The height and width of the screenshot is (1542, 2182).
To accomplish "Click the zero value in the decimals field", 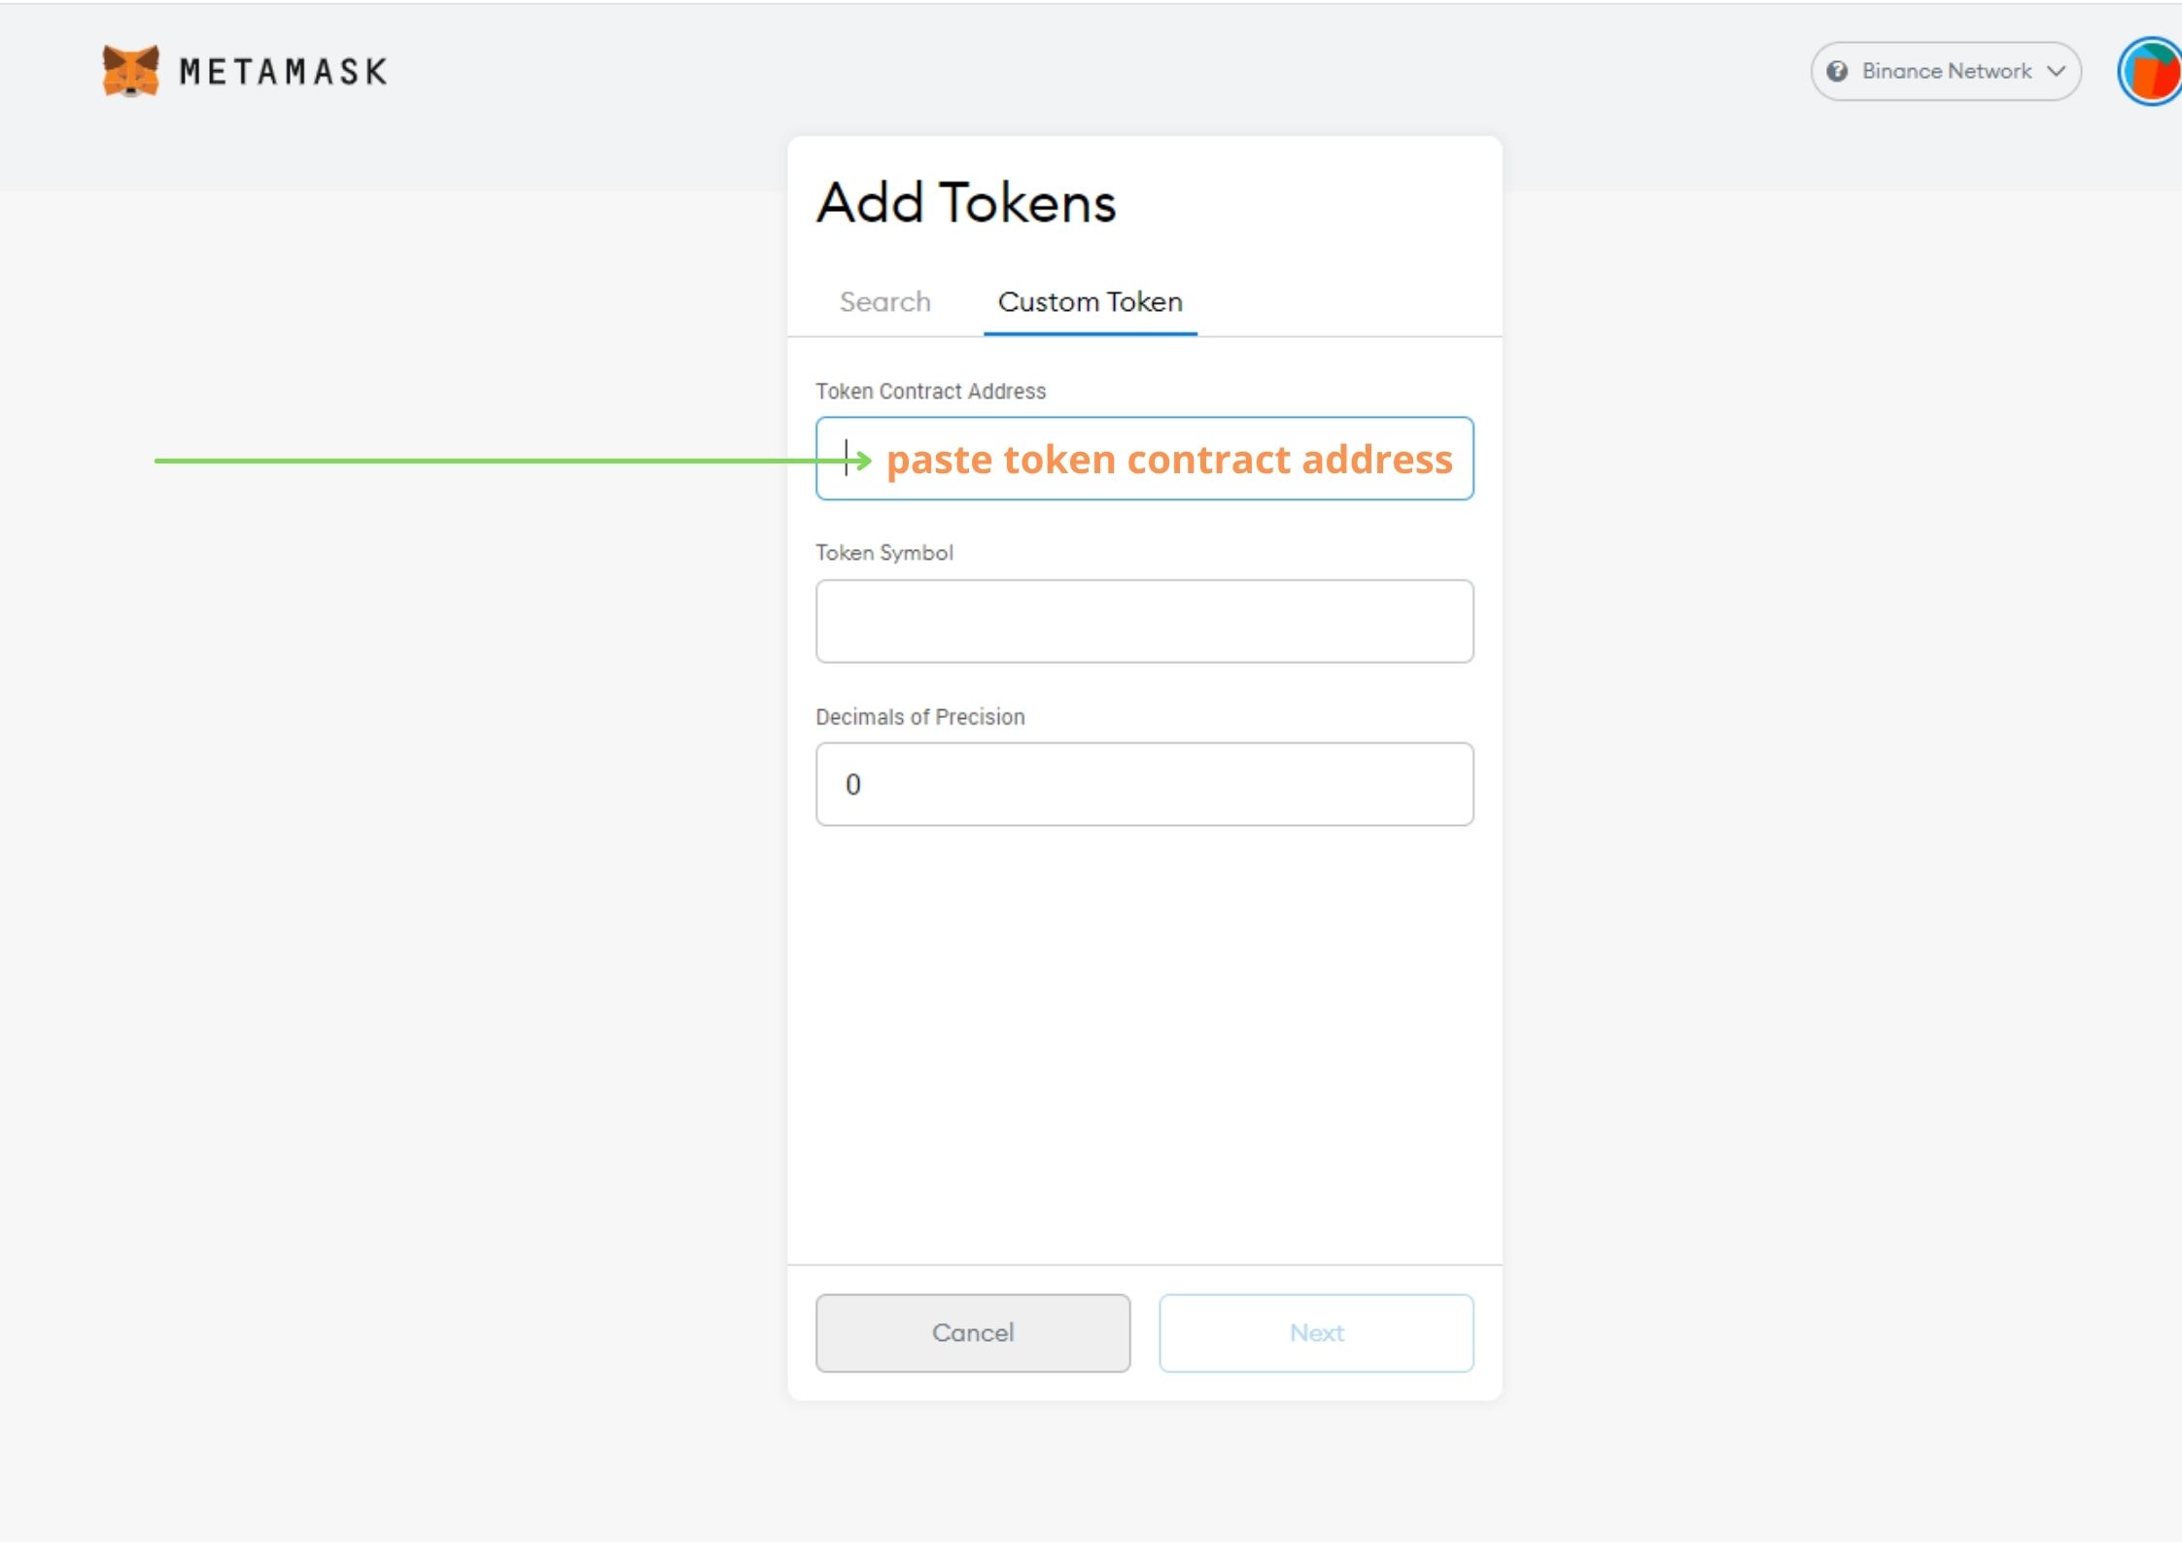I will click(x=852, y=785).
